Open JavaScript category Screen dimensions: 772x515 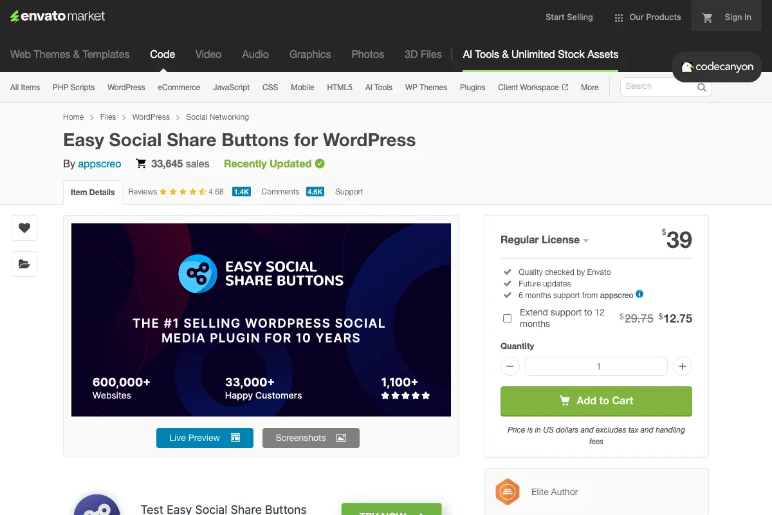232,88
